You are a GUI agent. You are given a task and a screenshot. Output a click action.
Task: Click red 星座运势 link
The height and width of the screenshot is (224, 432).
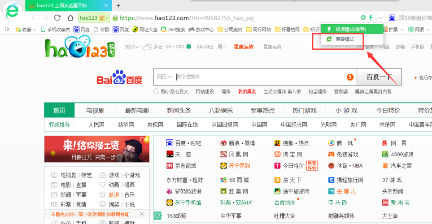(x=244, y=47)
